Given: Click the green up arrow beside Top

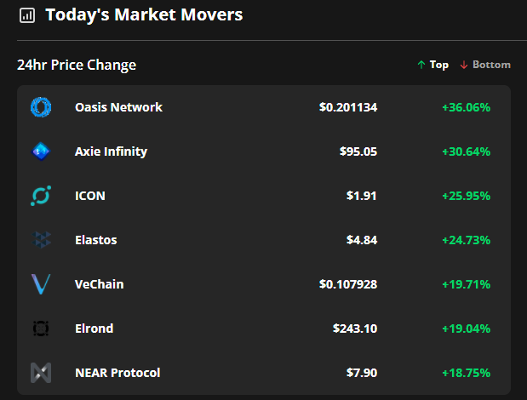Looking at the screenshot, I should coord(421,65).
